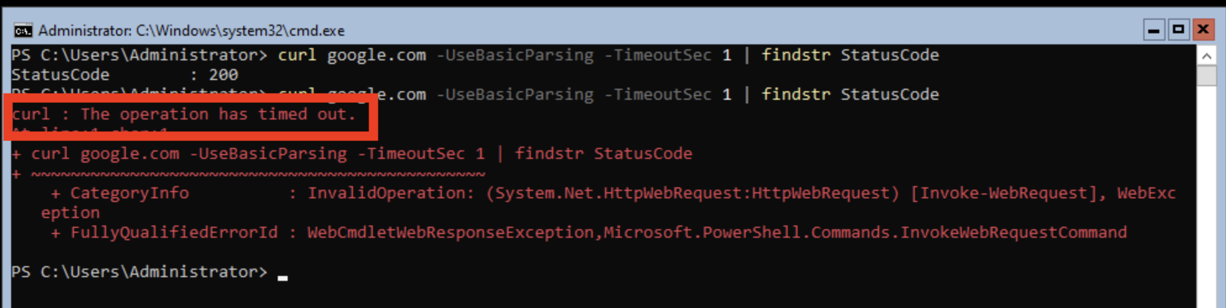Maximize the cmd.exe window
Image resolution: width=1226 pixels, height=308 pixels.
[1178, 30]
